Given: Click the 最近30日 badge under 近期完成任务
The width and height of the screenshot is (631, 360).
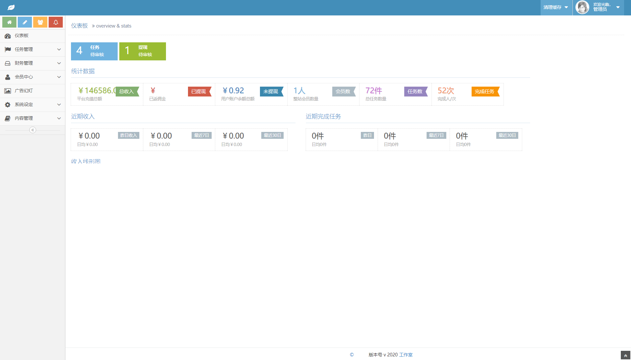Looking at the screenshot, I should 507,135.
